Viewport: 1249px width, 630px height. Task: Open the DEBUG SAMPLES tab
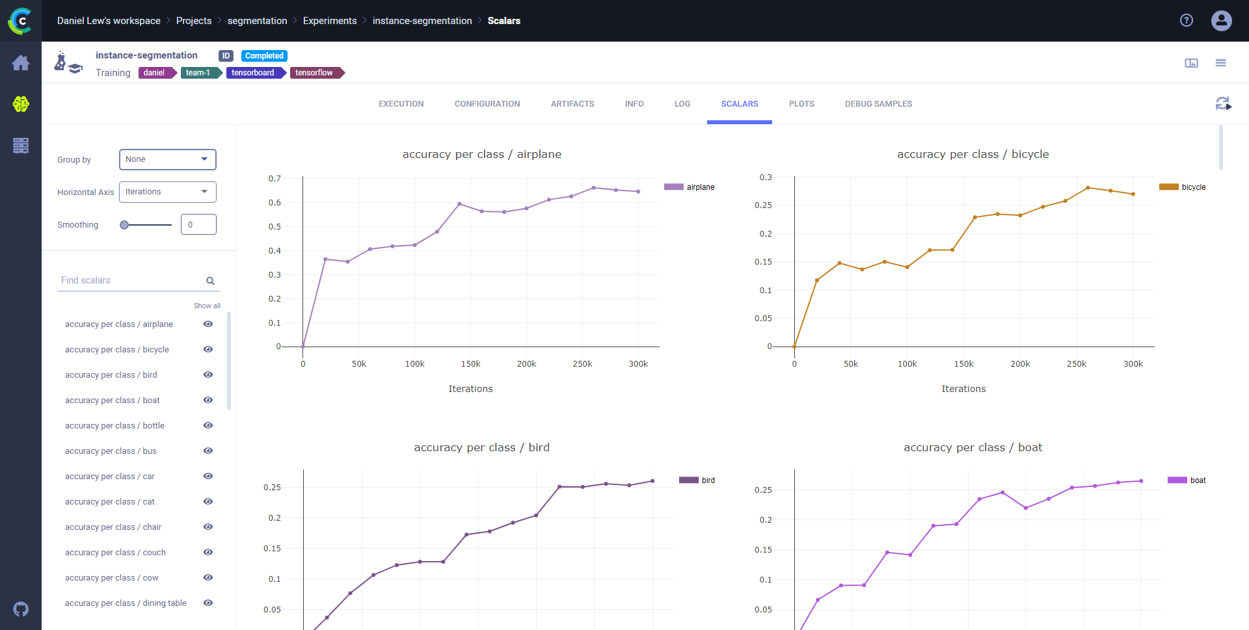(x=878, y=103)
